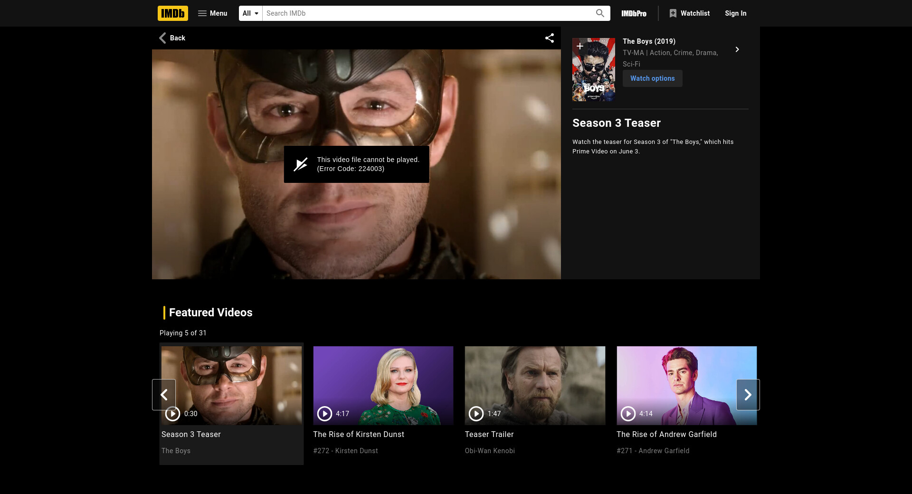Open The Rise of Andrew Garfield thumbnail
This screenshot has height=494, width=912.
tap(686, 385)
